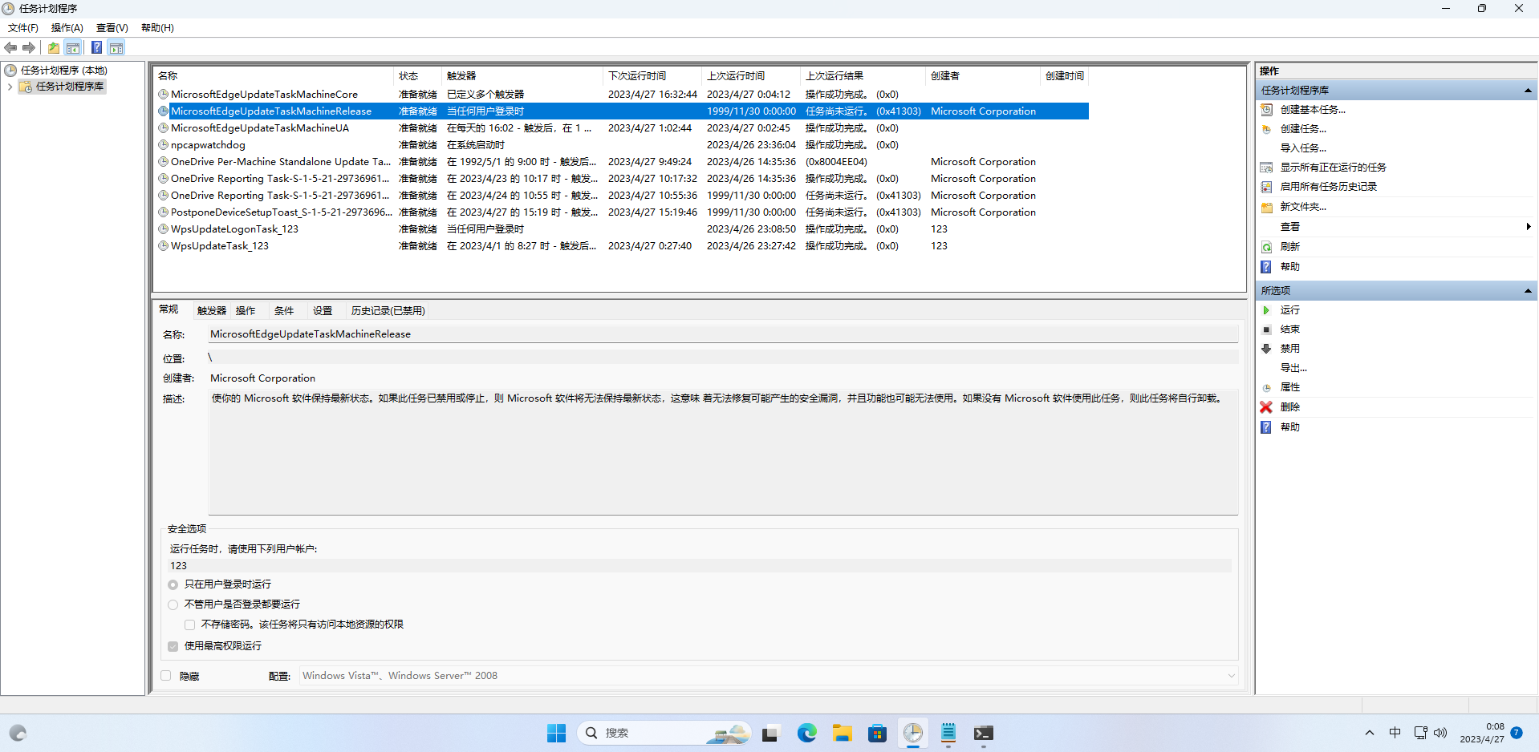Toggle the 不存储密码 checkbox
Image resolution: width=1539 pixels, height=752 pixels.
(x=189, y=625)
